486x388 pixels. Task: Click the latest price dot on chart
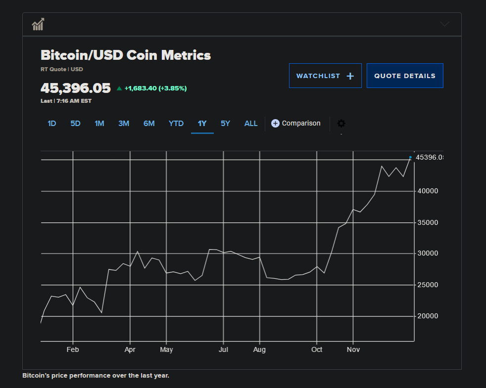[x=410, y=157]
